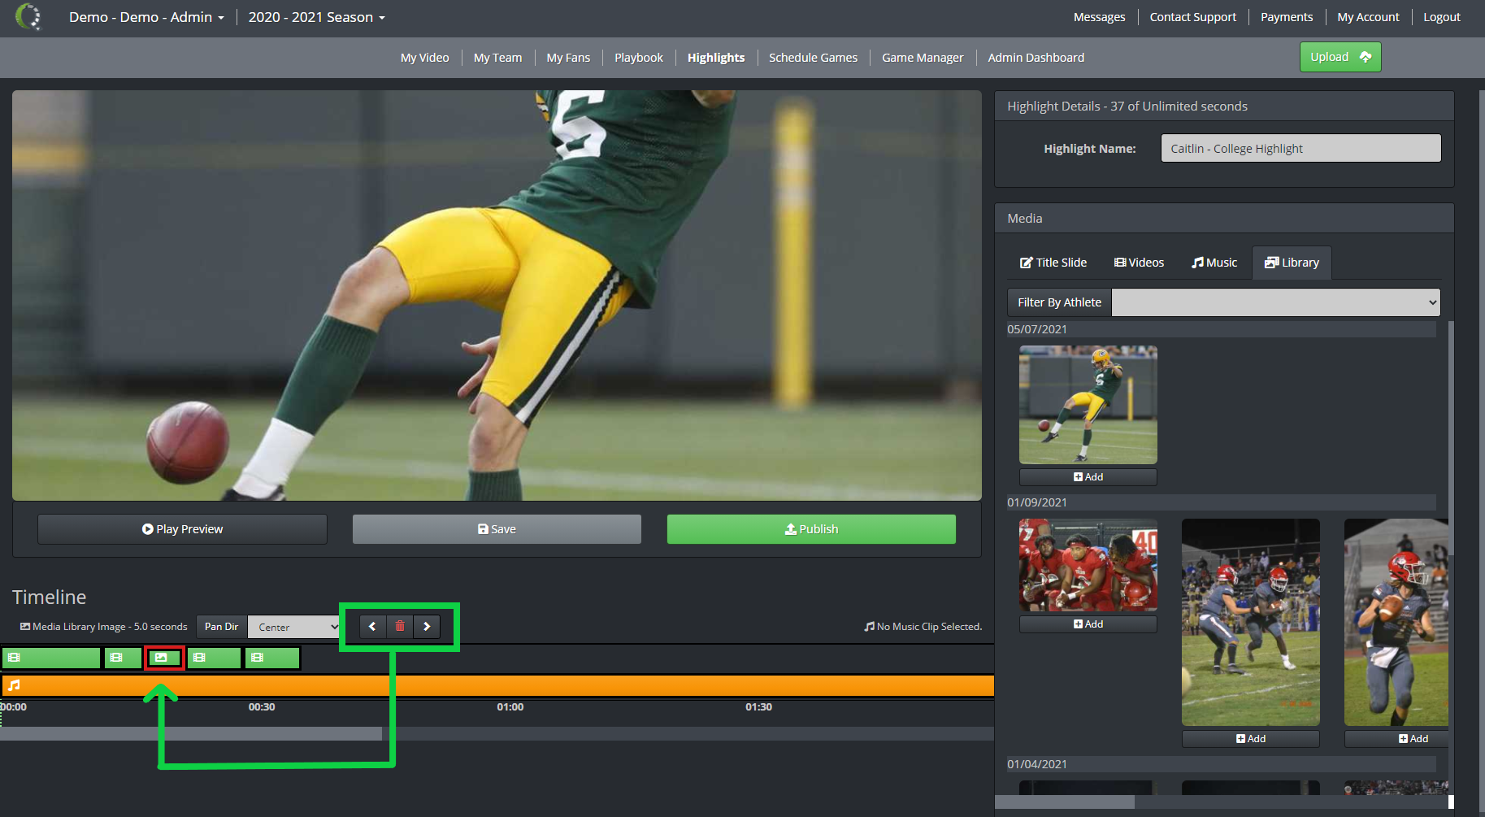Click the media library vertical scrollbar
The height and width of the screenshot is (817, 1485).
point(1451,439)
